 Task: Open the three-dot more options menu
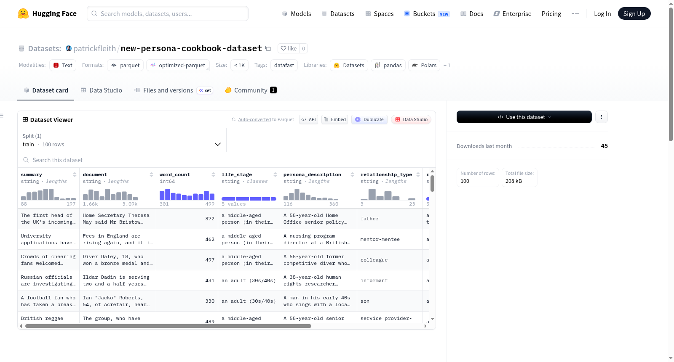602,117
